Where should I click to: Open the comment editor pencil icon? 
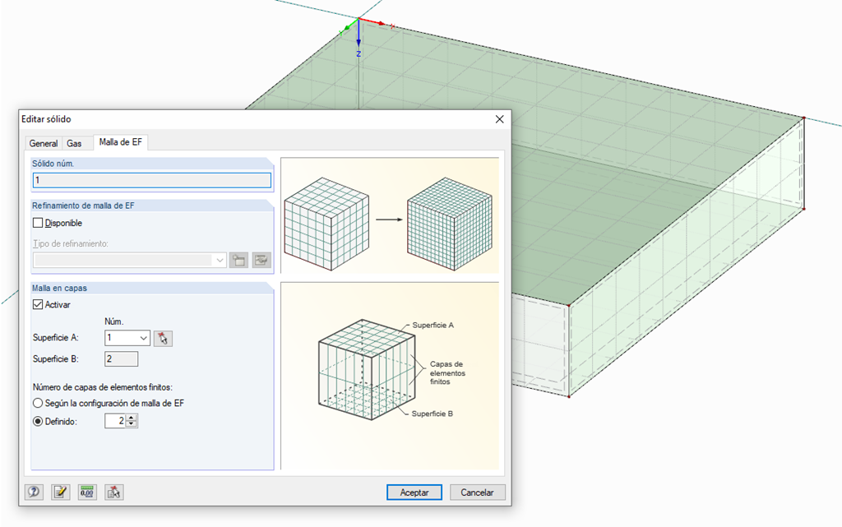pos(61,492)
